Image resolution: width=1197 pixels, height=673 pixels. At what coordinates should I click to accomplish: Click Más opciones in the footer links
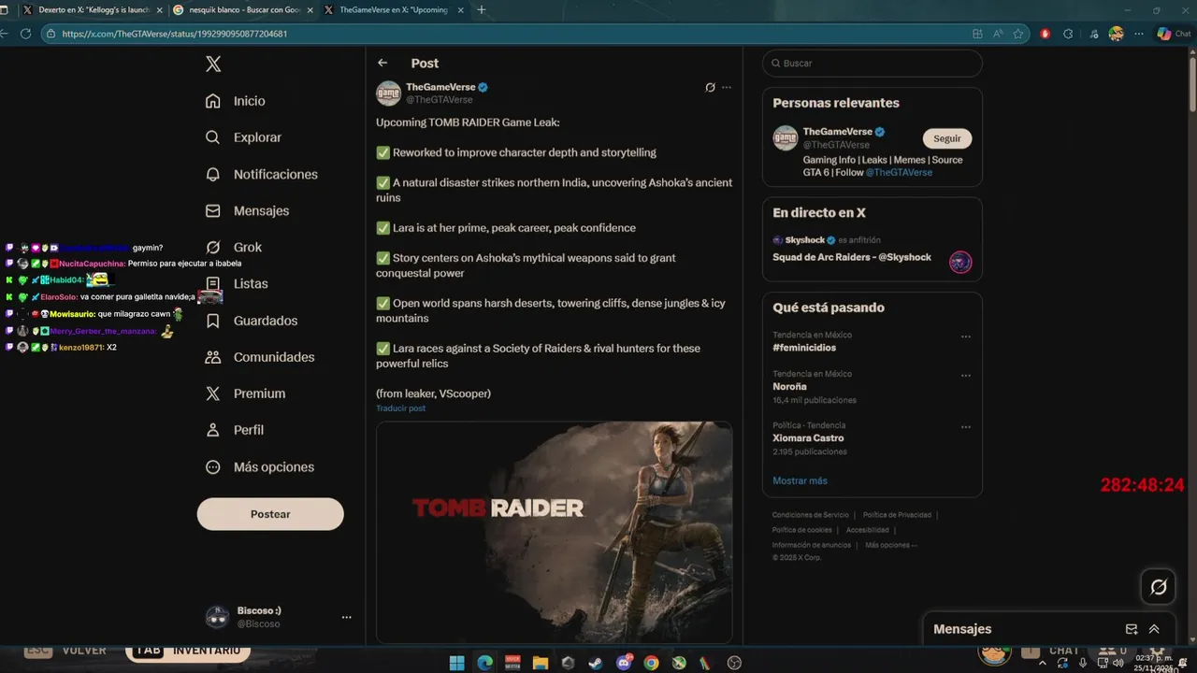(890, 545)
